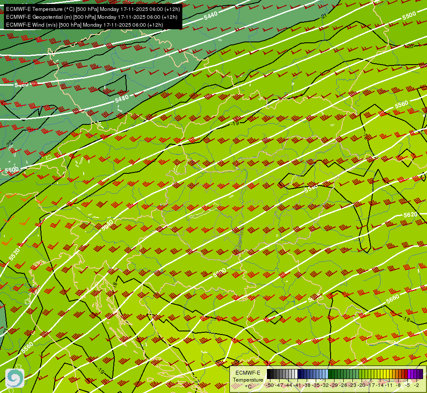Click the -50 legend tick label
The width and height of the screenshot is (427, 393).
coord(270,385)
